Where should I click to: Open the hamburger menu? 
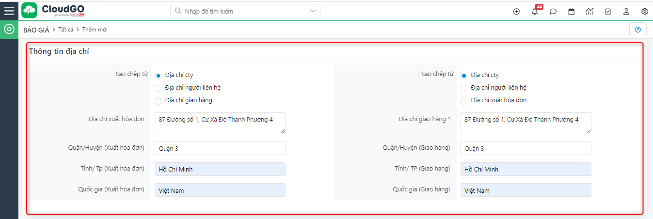[x=9, y=10]
